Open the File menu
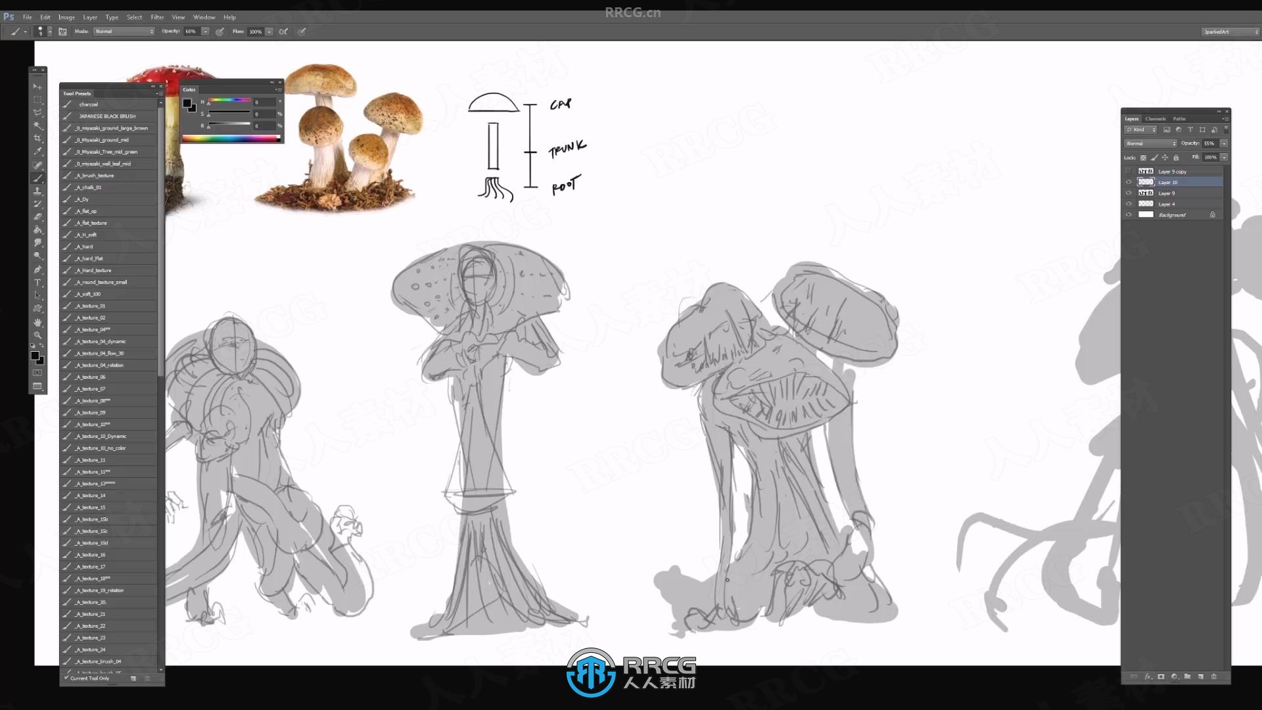 (x=28, y=17)
